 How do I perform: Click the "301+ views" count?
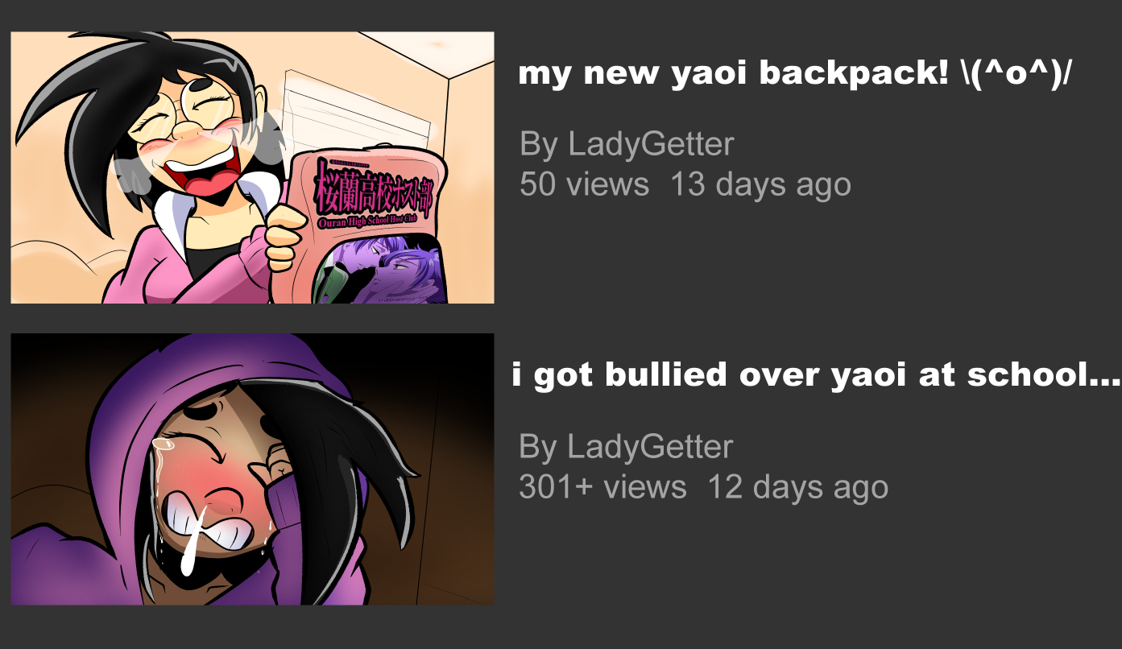point(602,486)
